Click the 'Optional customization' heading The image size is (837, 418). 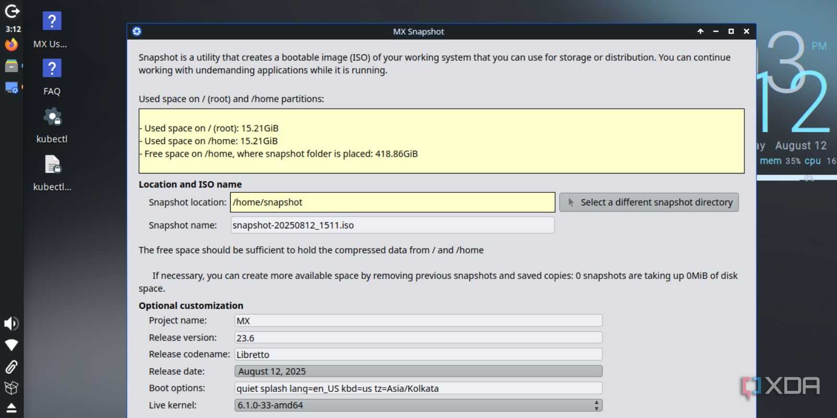pyautogui.click(x=191, y=306)
